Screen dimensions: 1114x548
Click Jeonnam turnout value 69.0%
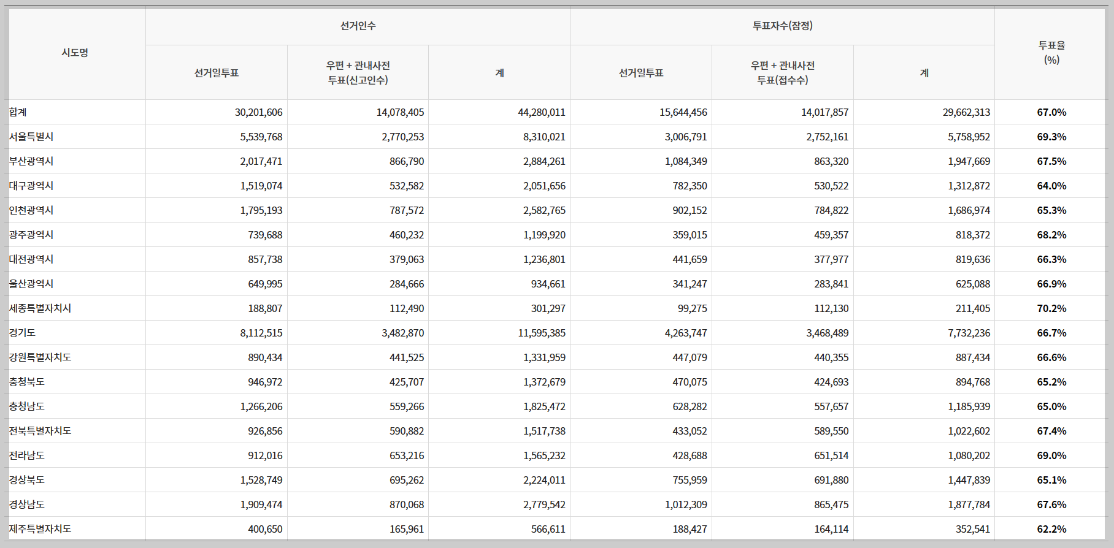[x=1051, y=455]
